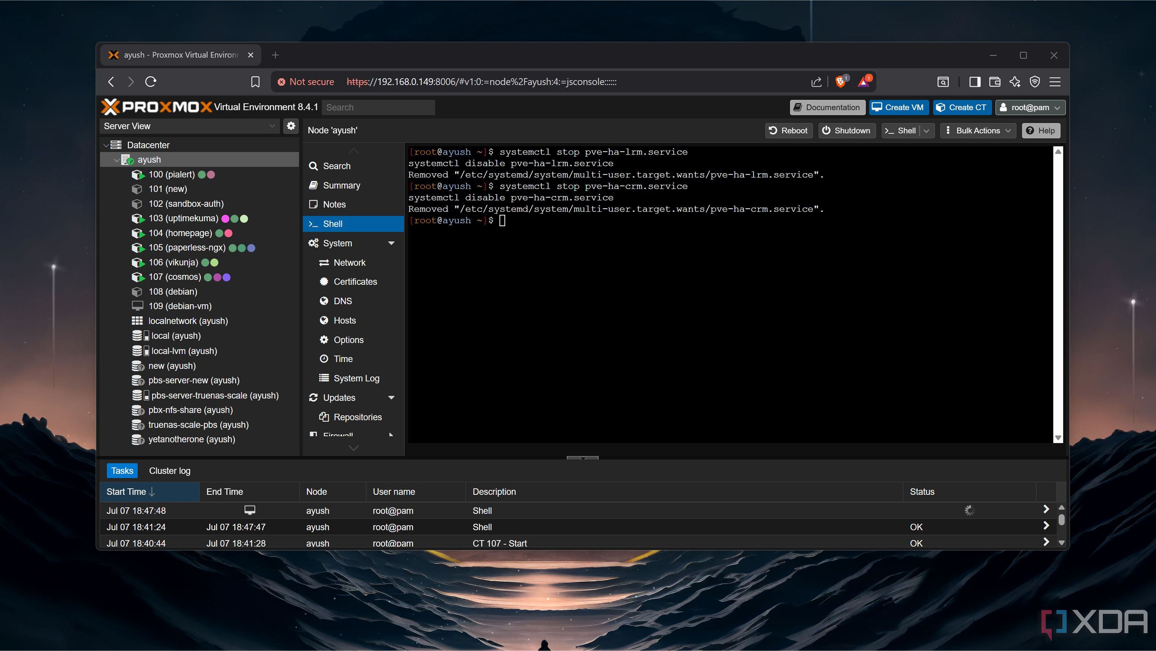Click Help button
This screenshot has height=651, width=1156.
point(1041,131)
